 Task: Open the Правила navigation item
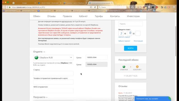(x=67, y=16)
